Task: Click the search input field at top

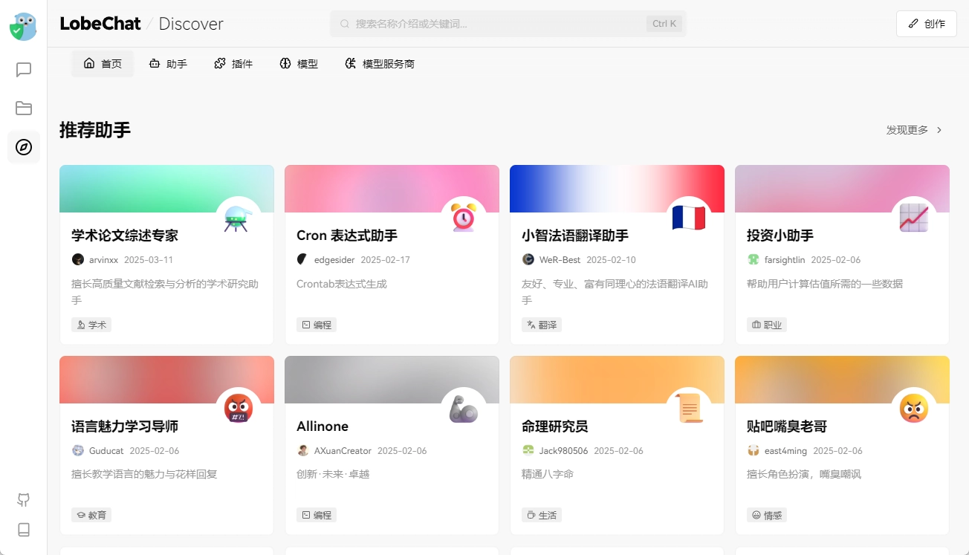Action: 508,23
